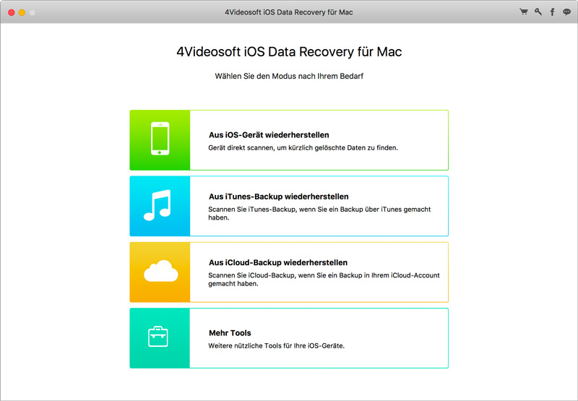Select "Aus iOS-Gerät wiederherstellen" mode
The height and width of the screenshot is (401, 578).
(269, 135)
